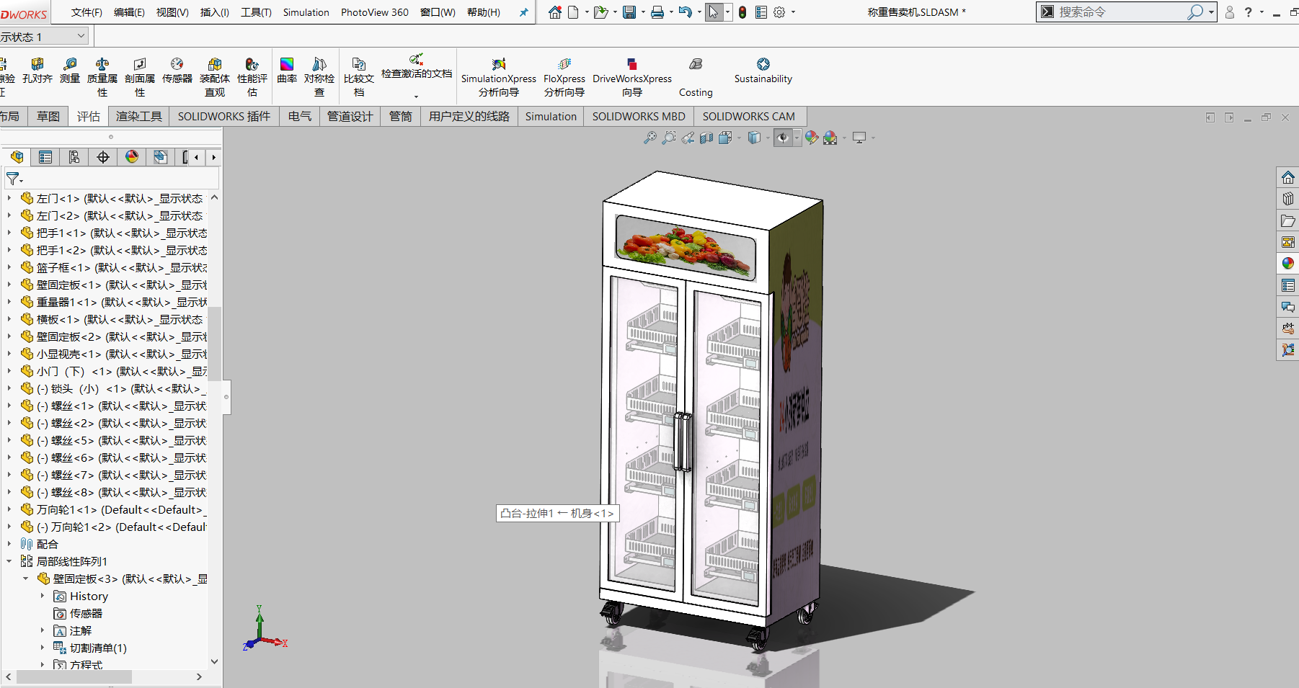Expand the History node

click(x=43, y=596)
